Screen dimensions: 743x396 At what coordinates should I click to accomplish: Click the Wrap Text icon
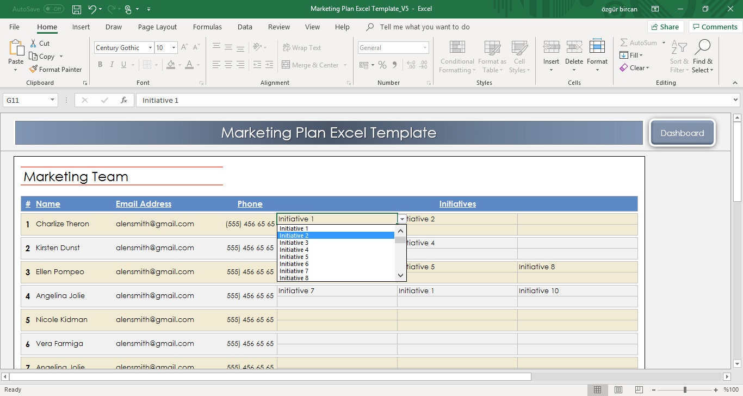pyautogui.click(x=285, y=47)
